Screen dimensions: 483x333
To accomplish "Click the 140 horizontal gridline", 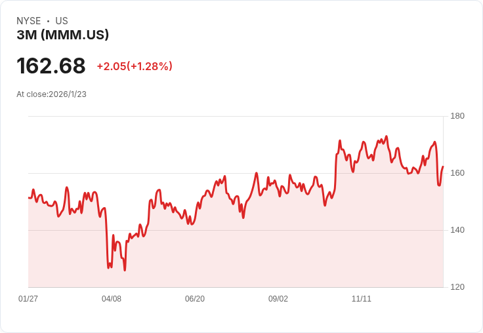I will tap(236, 230).
